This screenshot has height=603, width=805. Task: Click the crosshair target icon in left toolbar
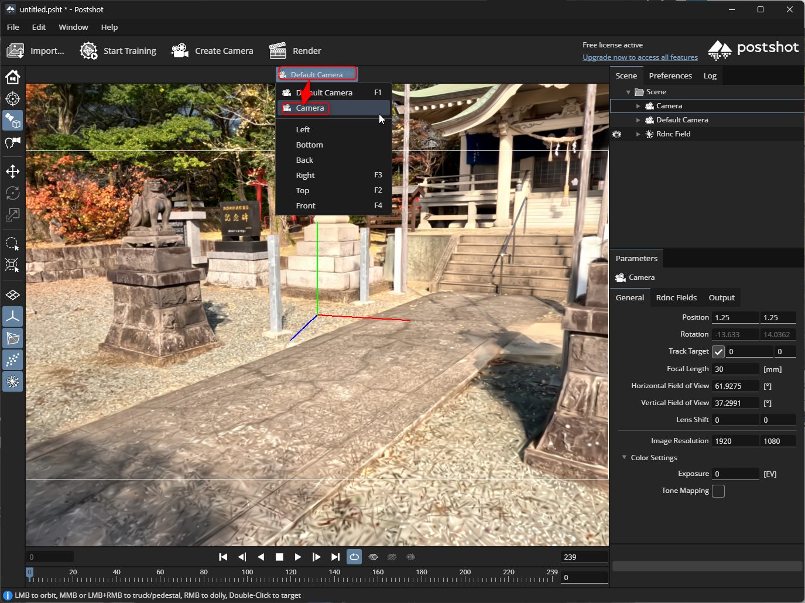coord(12,99)
